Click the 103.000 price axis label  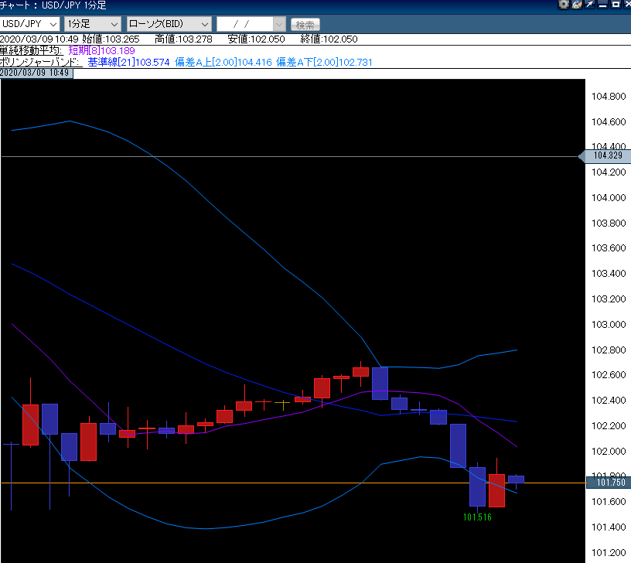point(609,324)
